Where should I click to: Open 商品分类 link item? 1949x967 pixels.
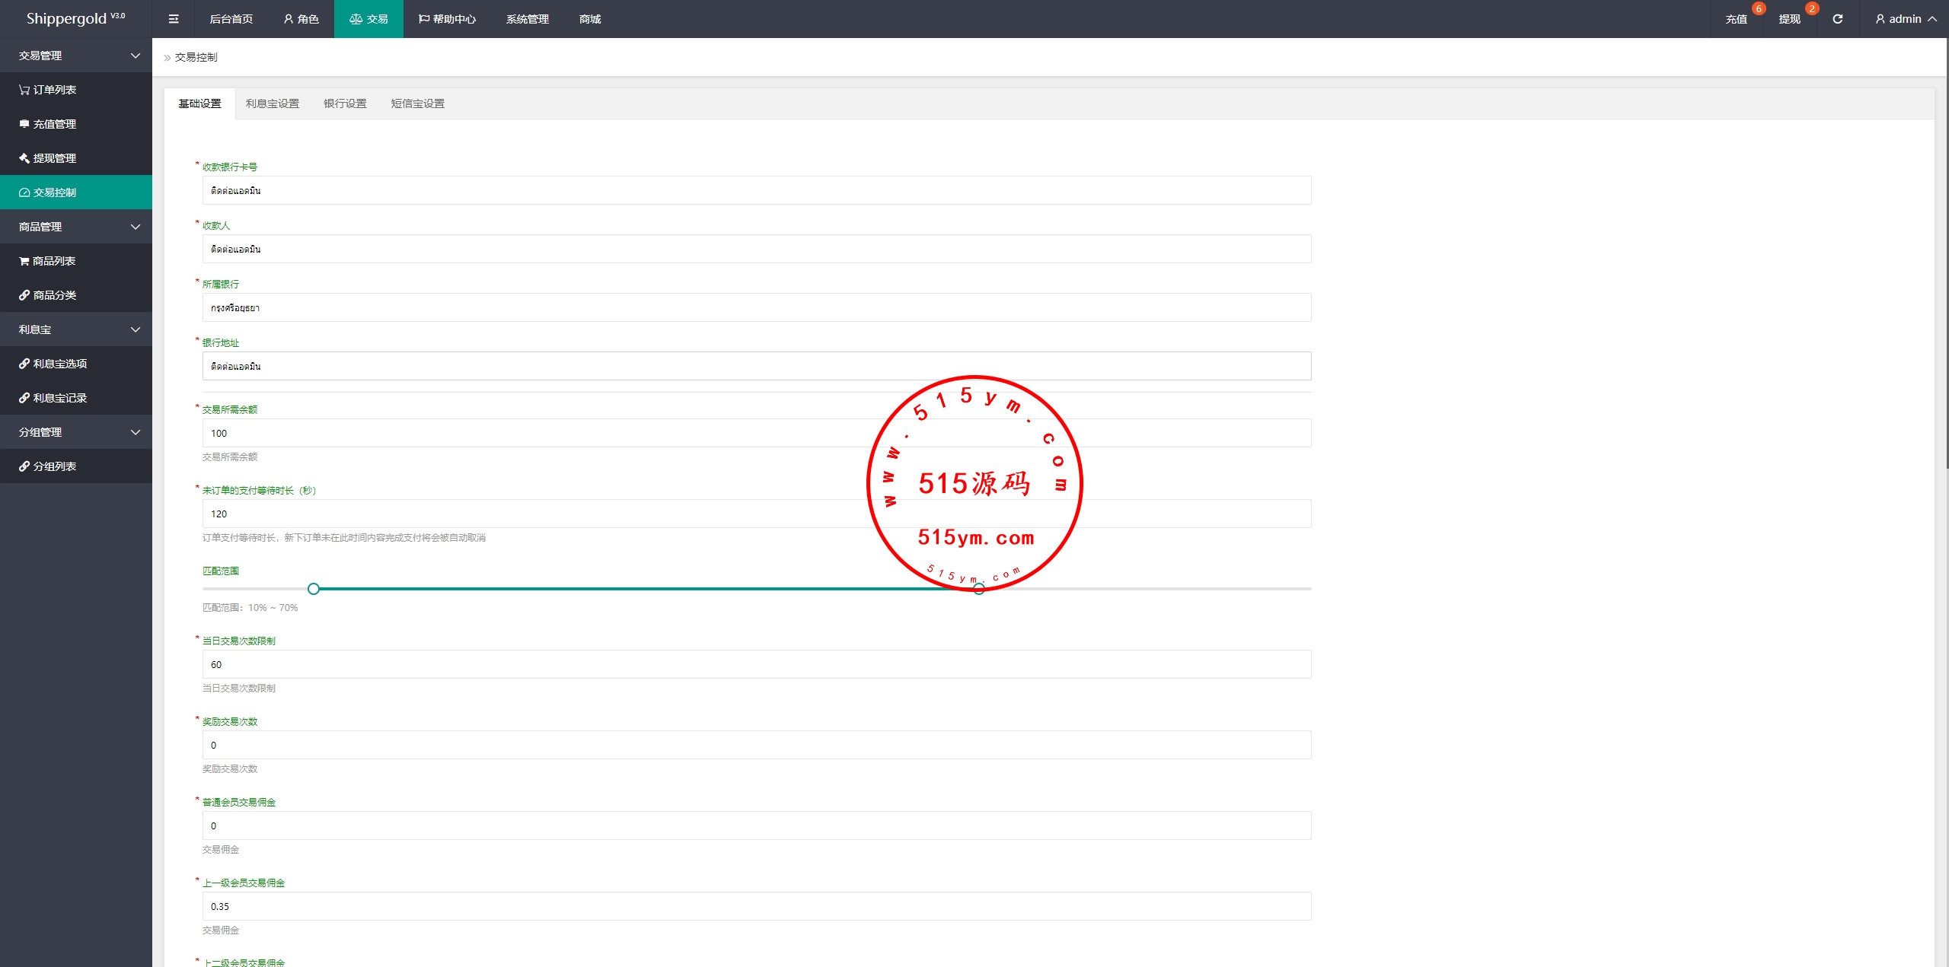54,295
